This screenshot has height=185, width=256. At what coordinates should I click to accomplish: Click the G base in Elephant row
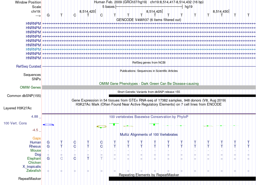click(48, 158)
